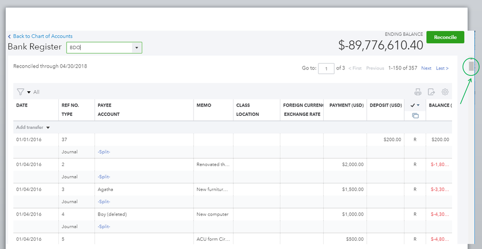Click the vertical scrollbar thumb
The width and height of the screenshot is (482, 249).
point(471,66)
